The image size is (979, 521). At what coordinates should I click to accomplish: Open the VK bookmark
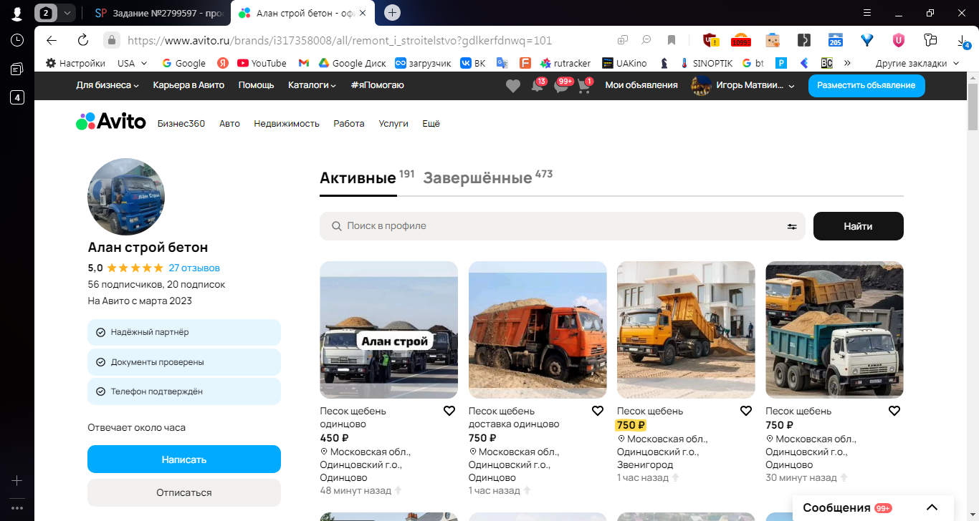point(473,63)
